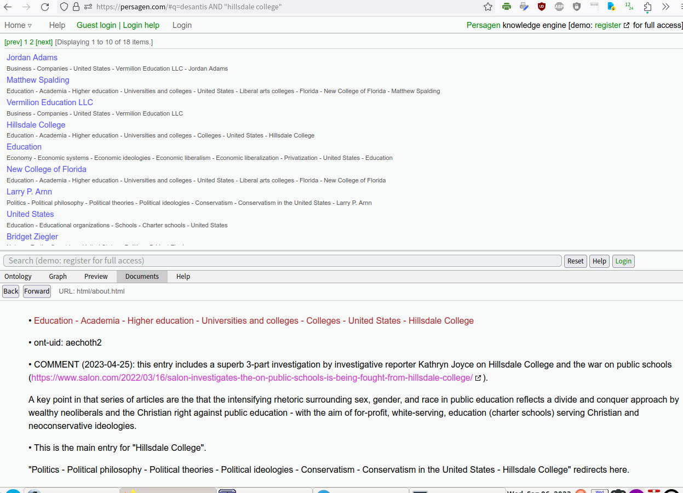Open the uBlock Origin extension
Viewport: 683px width, 493px height.
pyautogui.click(x=542, y=7)
